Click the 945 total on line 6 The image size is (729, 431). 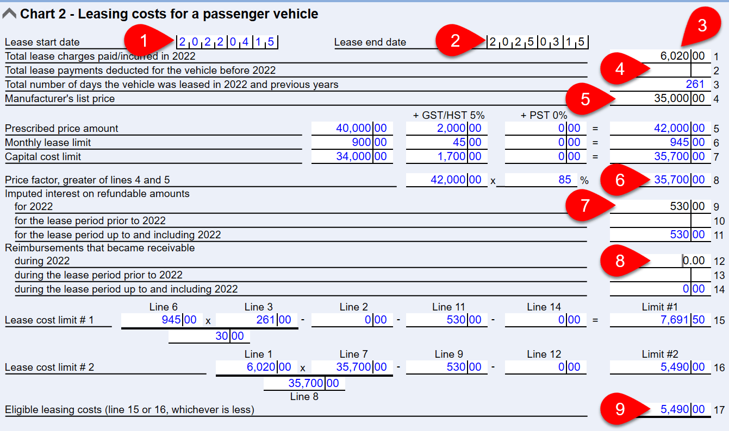coord(660,142)
